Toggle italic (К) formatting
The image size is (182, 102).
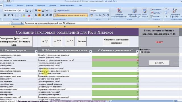(x=9, y=15)
